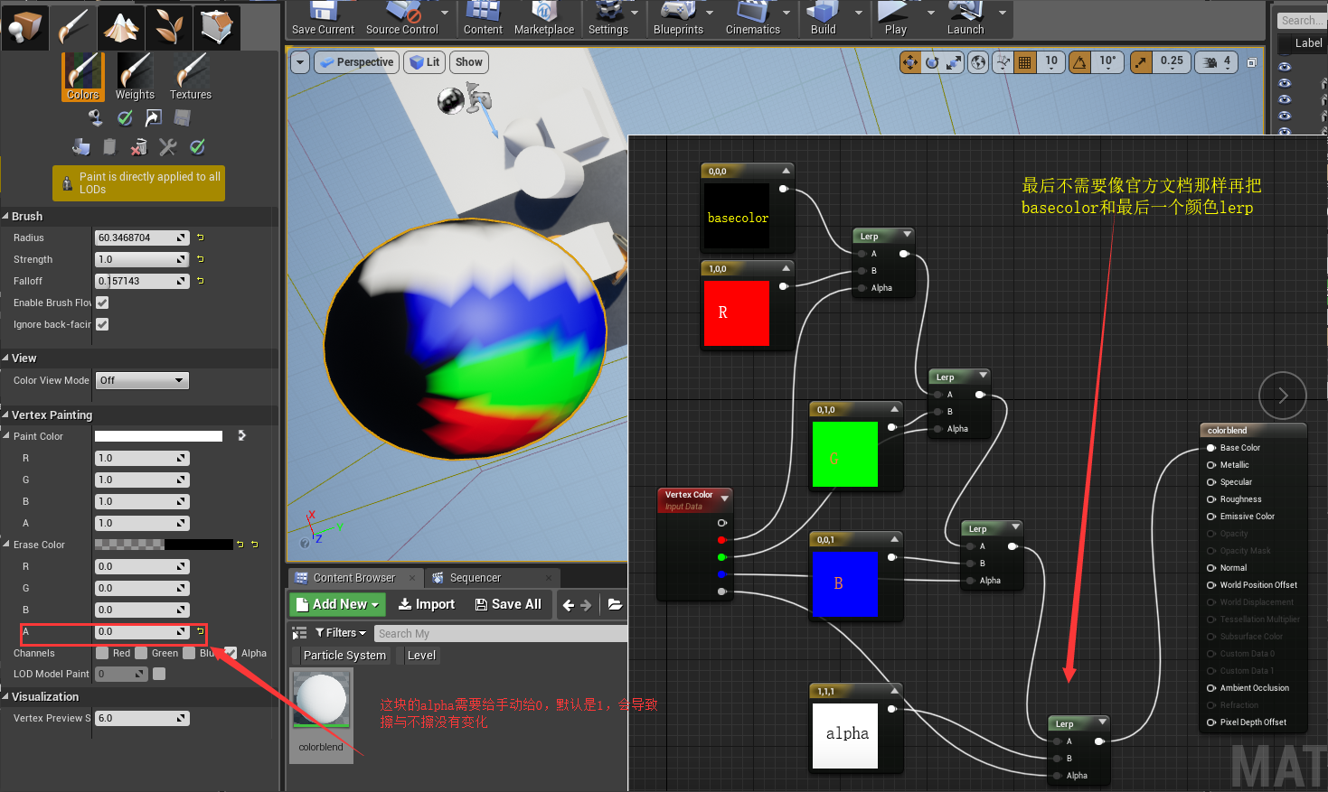Select the colorblend material thumbnail

(x=321, y=700)
